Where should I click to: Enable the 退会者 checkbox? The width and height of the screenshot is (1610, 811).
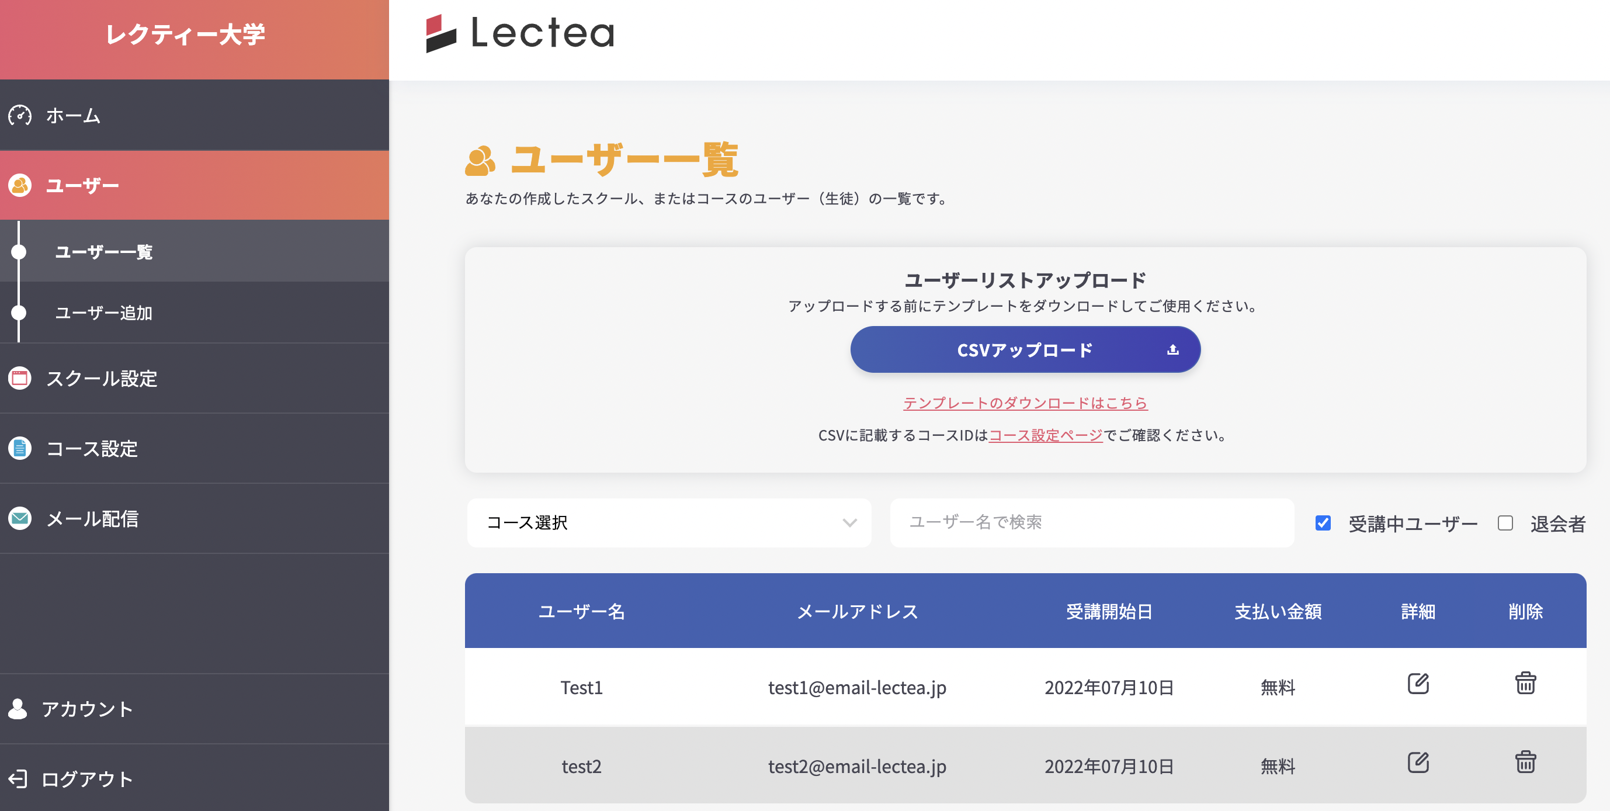1505,523
